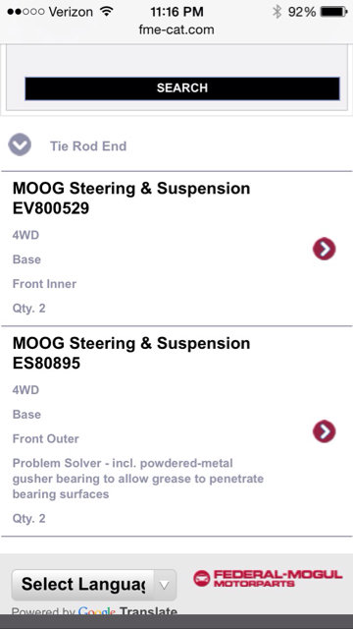The height and width of the screenshot is (629, 353).
Task: Click the Problem Solver description text
Action: [x=138, y=479]
